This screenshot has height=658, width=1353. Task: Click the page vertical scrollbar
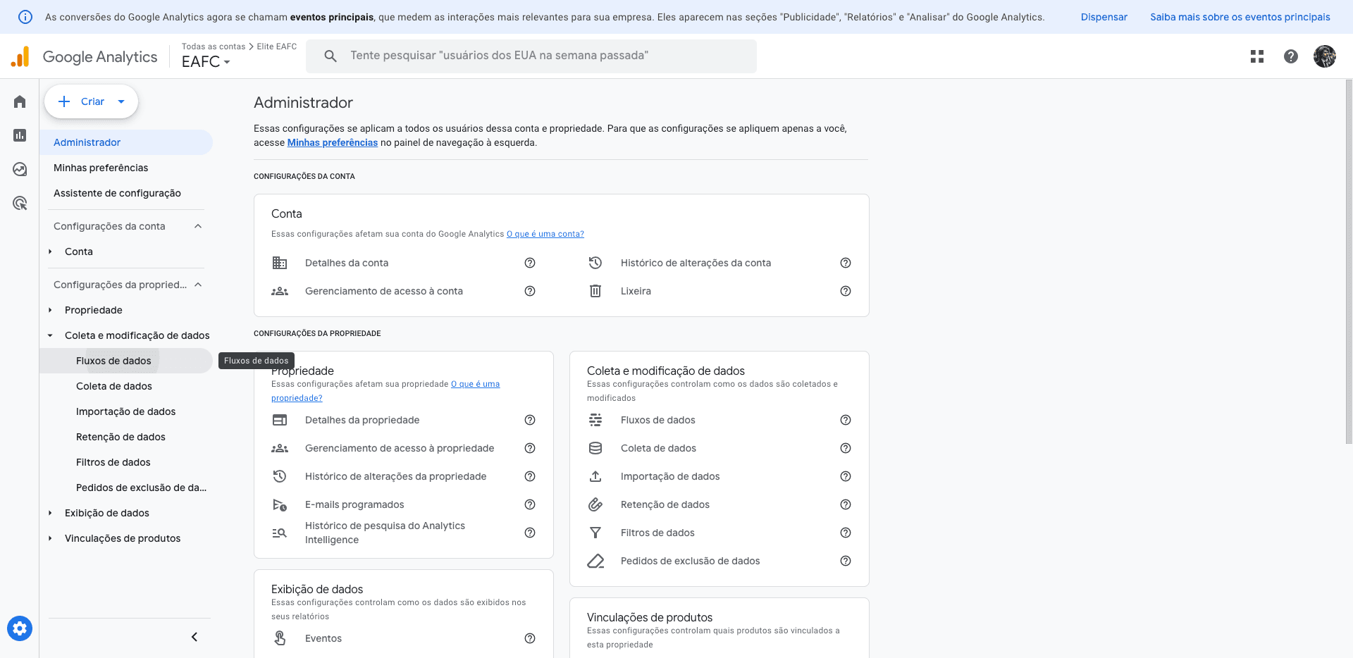click(1349, 261)
